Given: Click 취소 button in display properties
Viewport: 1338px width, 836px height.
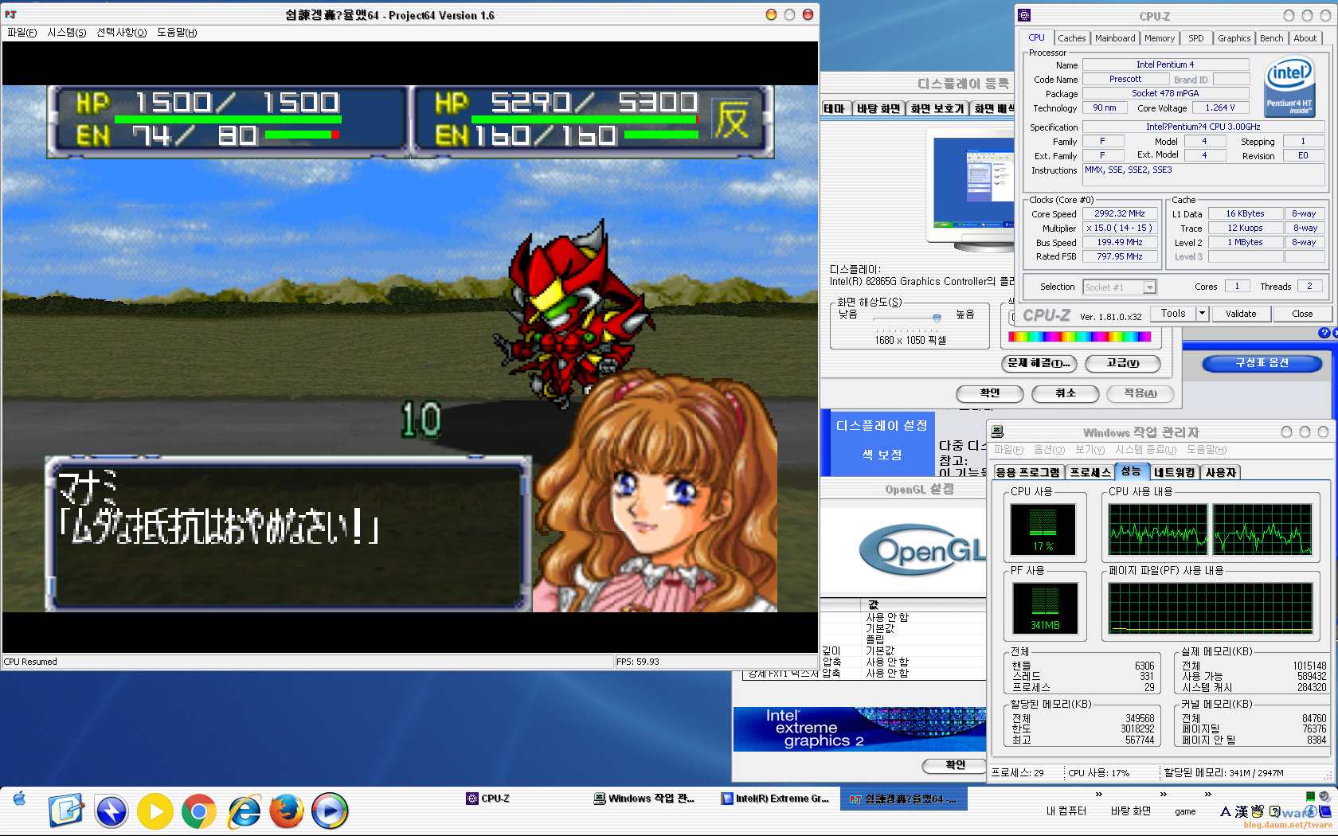Looking at the screenshot, I should [x=1066, y=393].
